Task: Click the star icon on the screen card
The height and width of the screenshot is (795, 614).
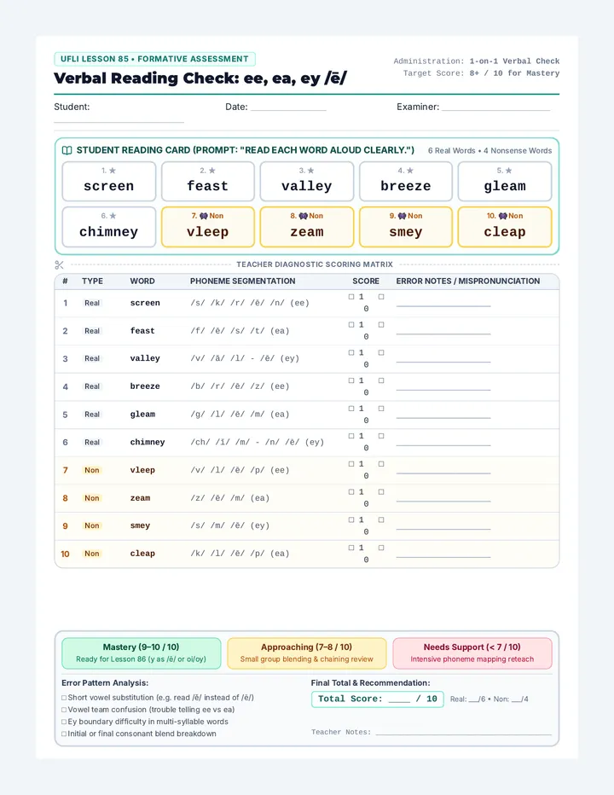Action: click(x=113, y=171)
